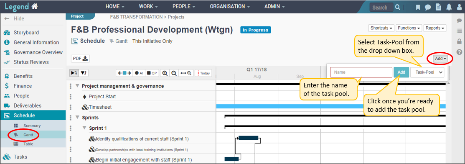This screenshot has width=465, height=164.
Task: Open the document icon in top bar
Action: (439, 8)
